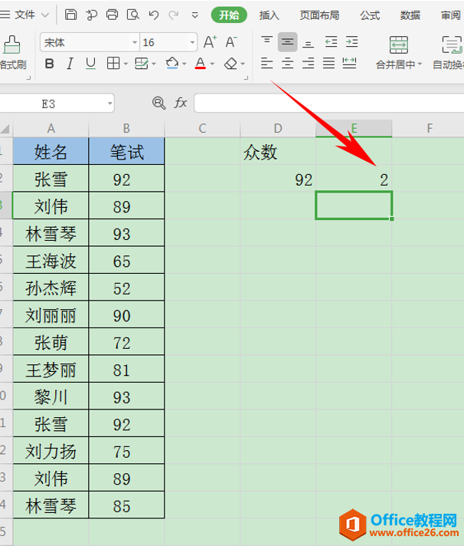
Task: Click the eraser clear formatting icon
Action: pos(230,64)
